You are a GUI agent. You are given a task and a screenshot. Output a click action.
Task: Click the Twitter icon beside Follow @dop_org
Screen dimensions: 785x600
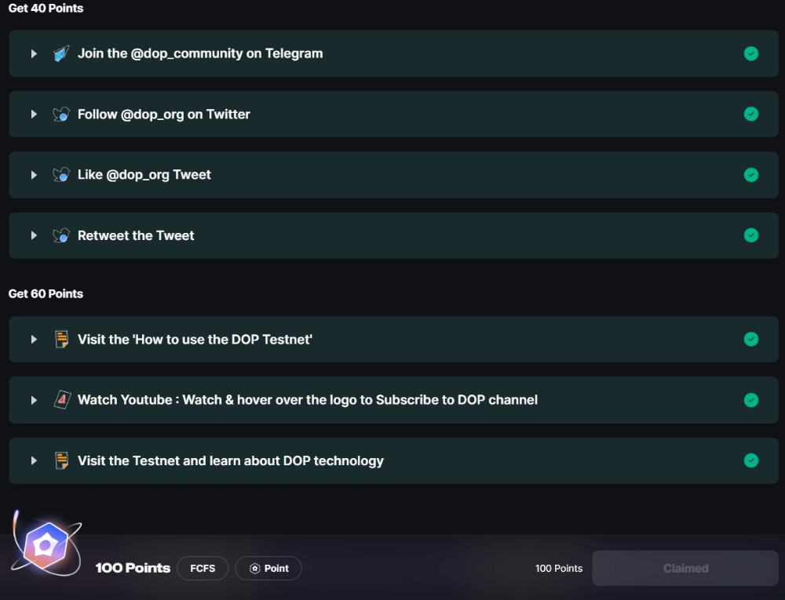coord(61,115)
